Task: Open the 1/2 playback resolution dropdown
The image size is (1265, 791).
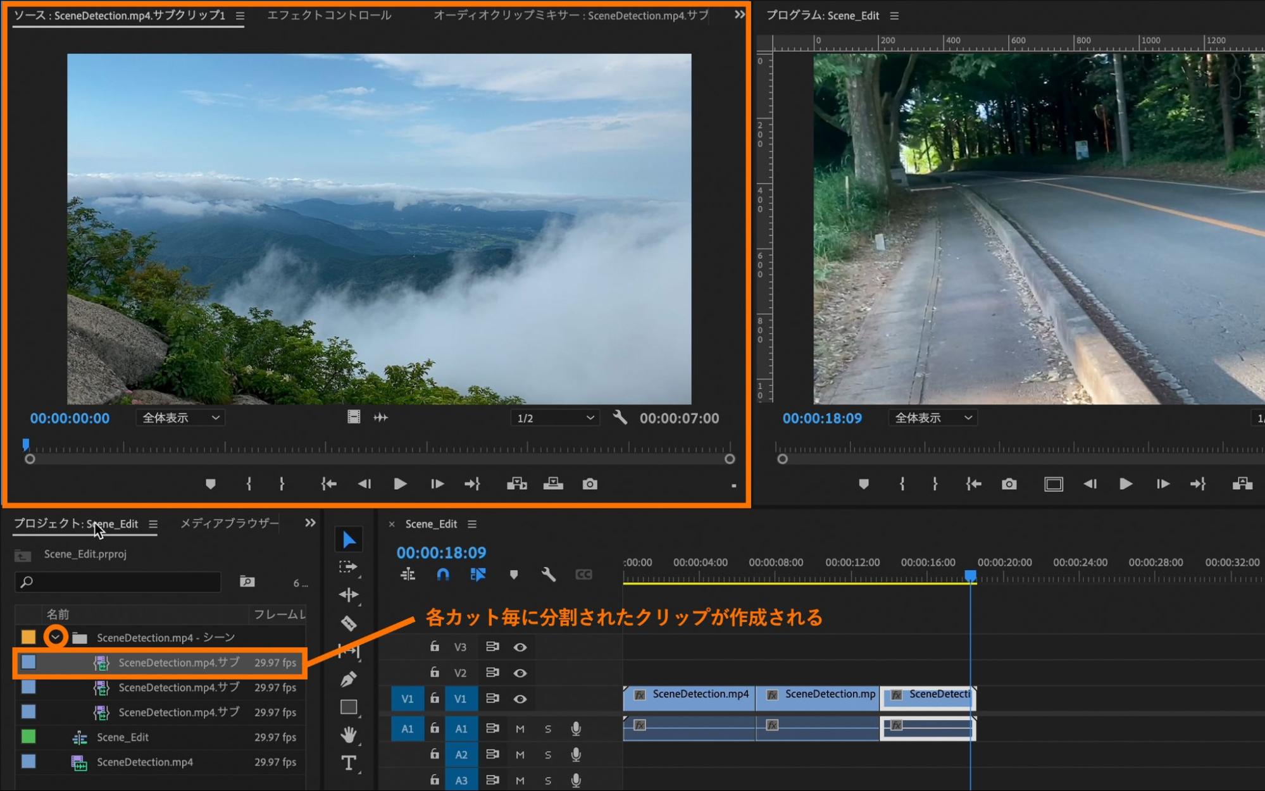Action: [x=555, y=418]
